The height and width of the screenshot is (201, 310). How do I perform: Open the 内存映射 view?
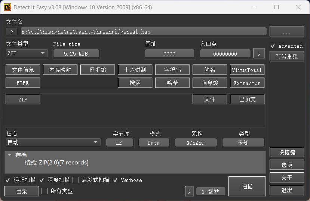[60, 70]
